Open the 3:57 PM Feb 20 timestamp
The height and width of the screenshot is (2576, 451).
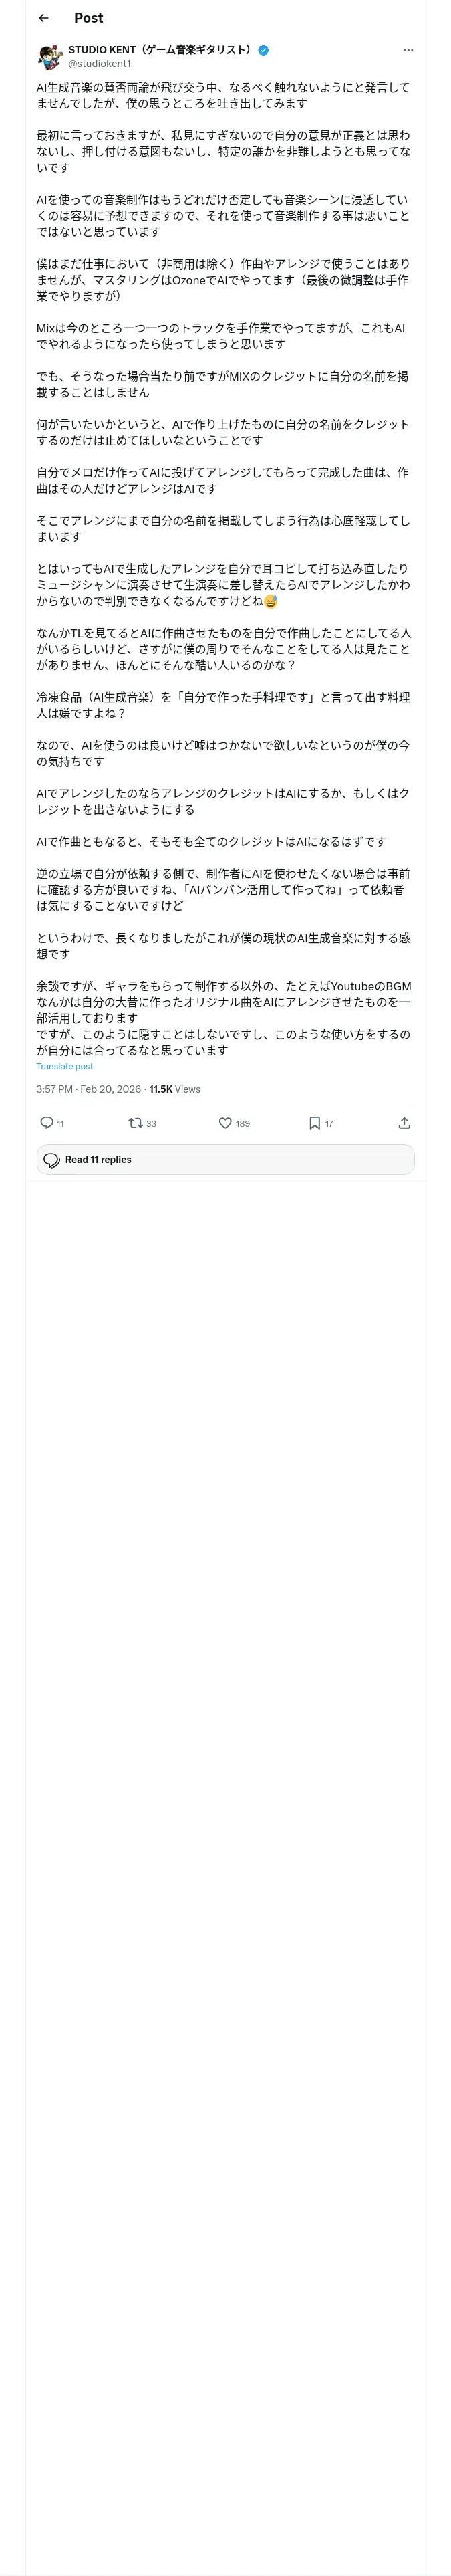[x=88, y=1089]
